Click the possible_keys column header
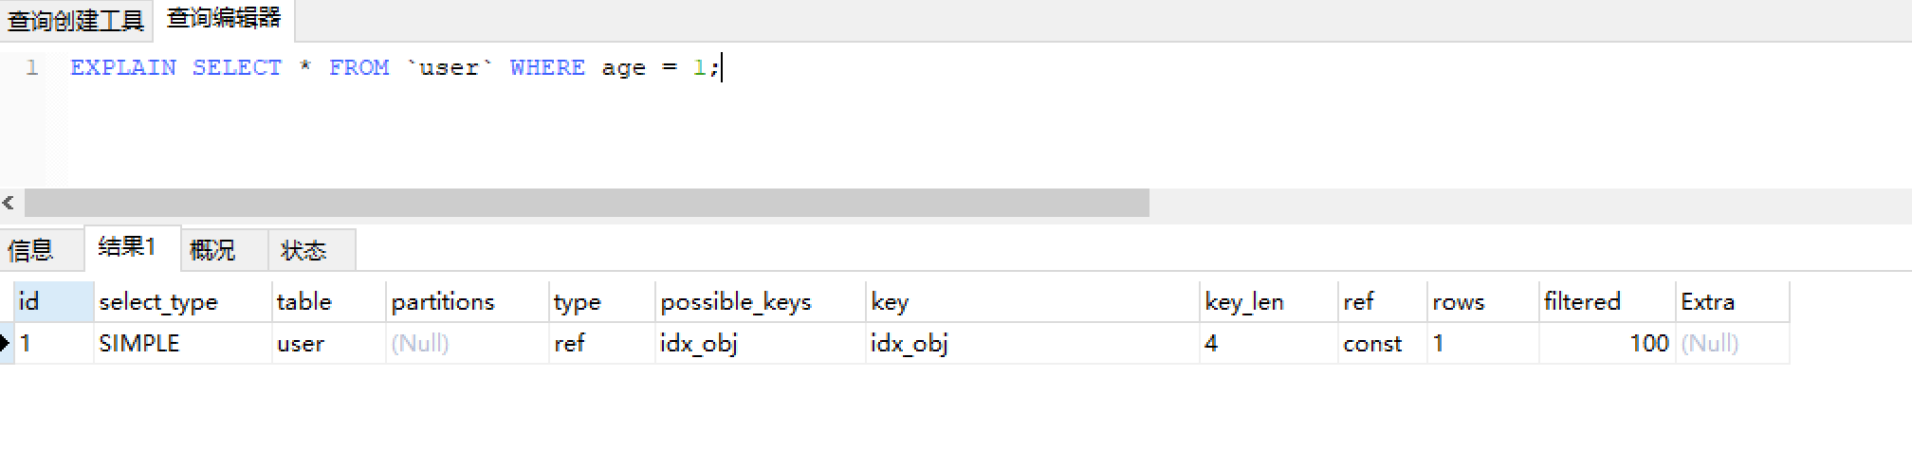Screen dimensions: 1912x449 (x=736, y=302)
